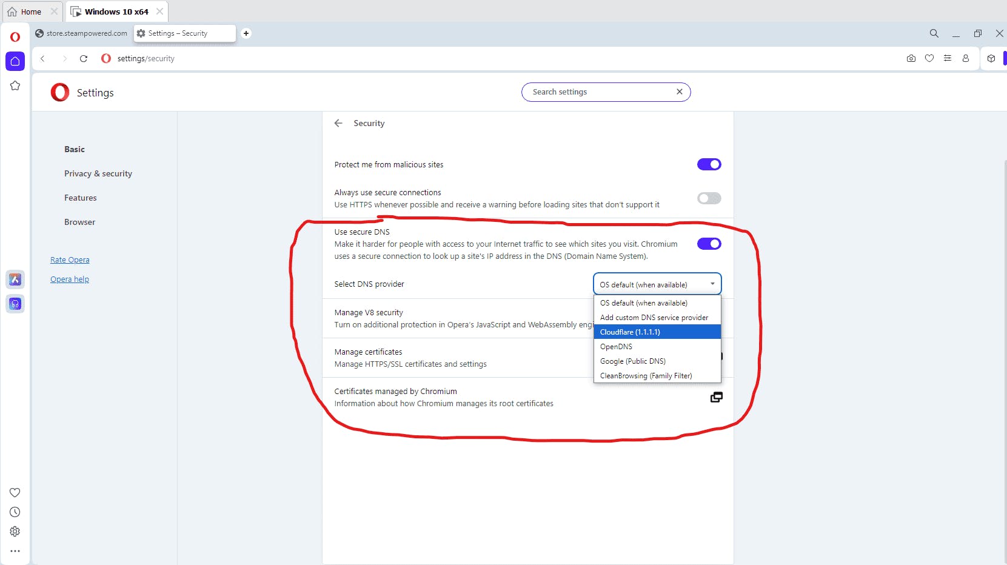Follow the Rate Opera link
This screenshot has width=1007, height=565.
[x=70, y=259]
